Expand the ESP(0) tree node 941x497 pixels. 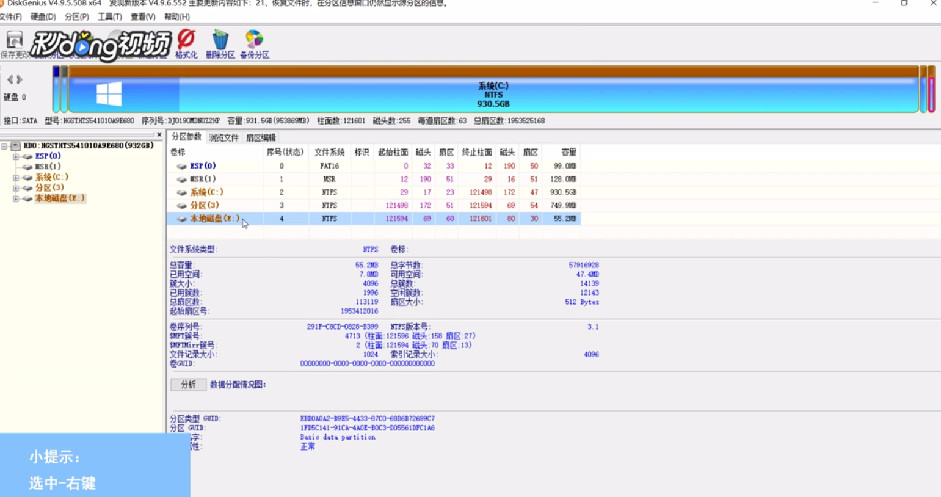(16, 156)
